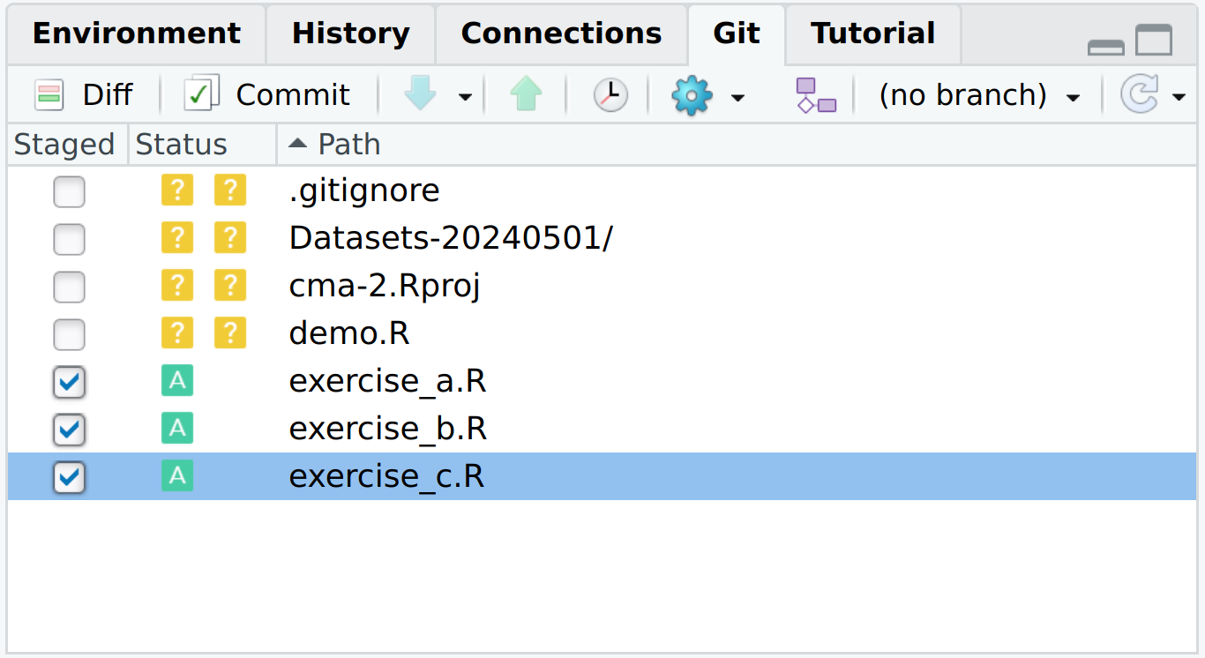Open commit history clock icon
Image resolution: width=1205 pixels, height=658 pixels.
tap(610, 94)
